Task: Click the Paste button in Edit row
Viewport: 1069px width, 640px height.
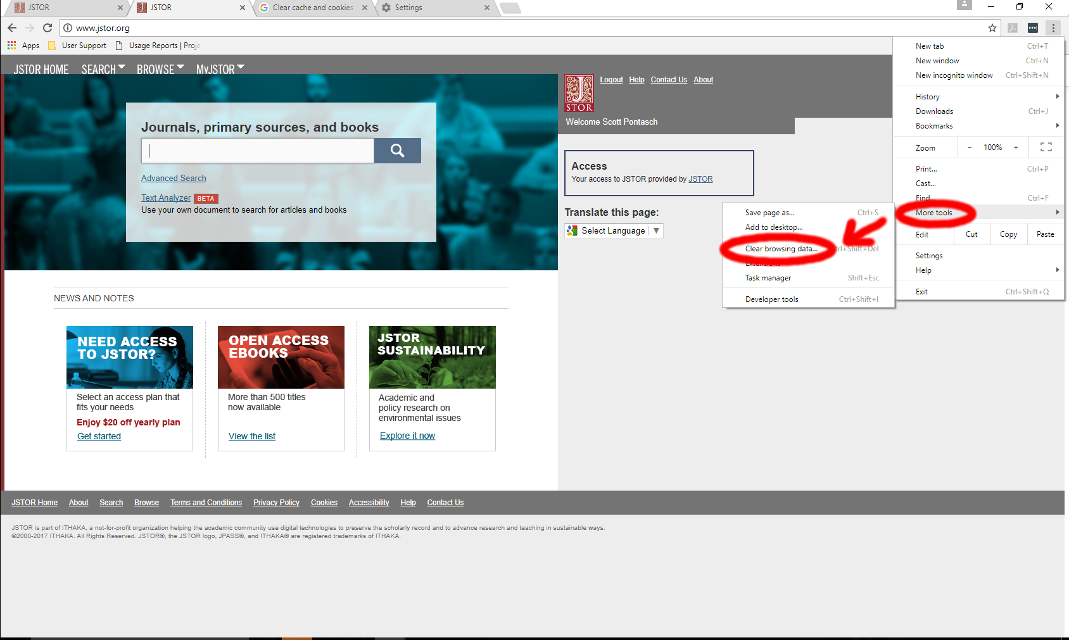Action: point(1046,234)
